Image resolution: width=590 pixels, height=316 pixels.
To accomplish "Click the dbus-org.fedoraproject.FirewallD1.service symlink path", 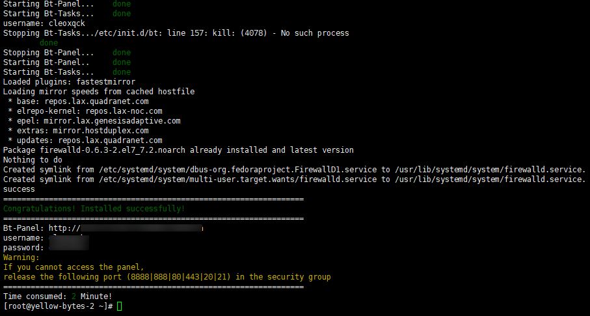I will tap(237, 170).
